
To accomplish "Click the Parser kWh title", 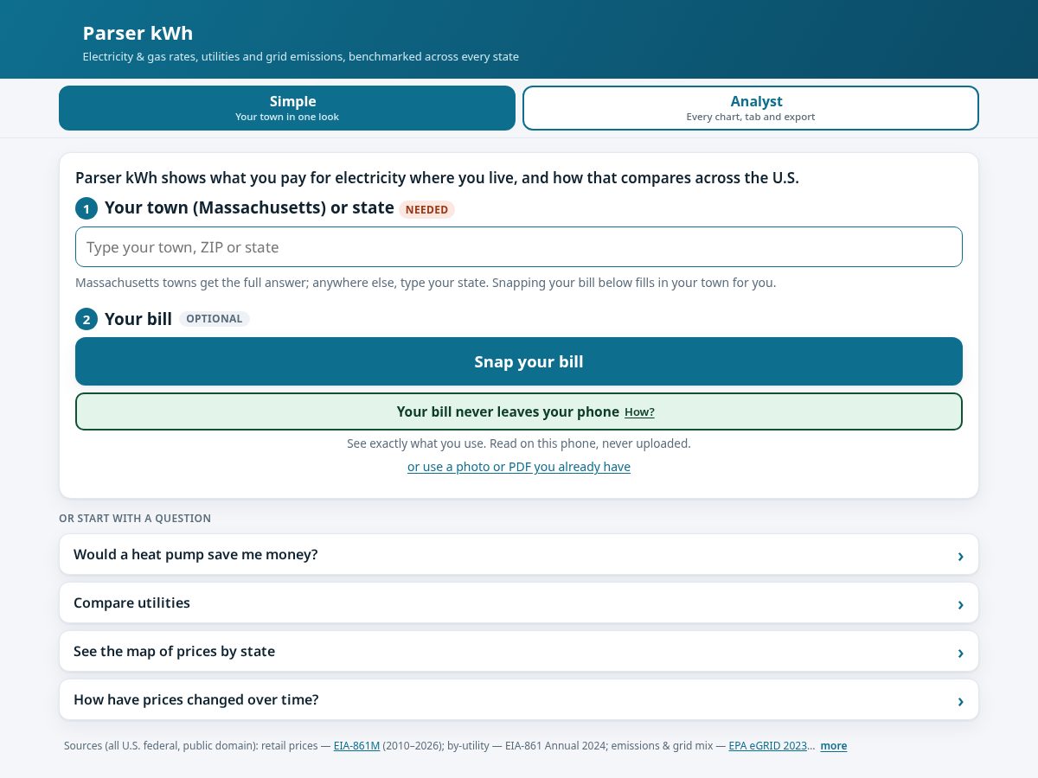I will click(x=138, y=33).
